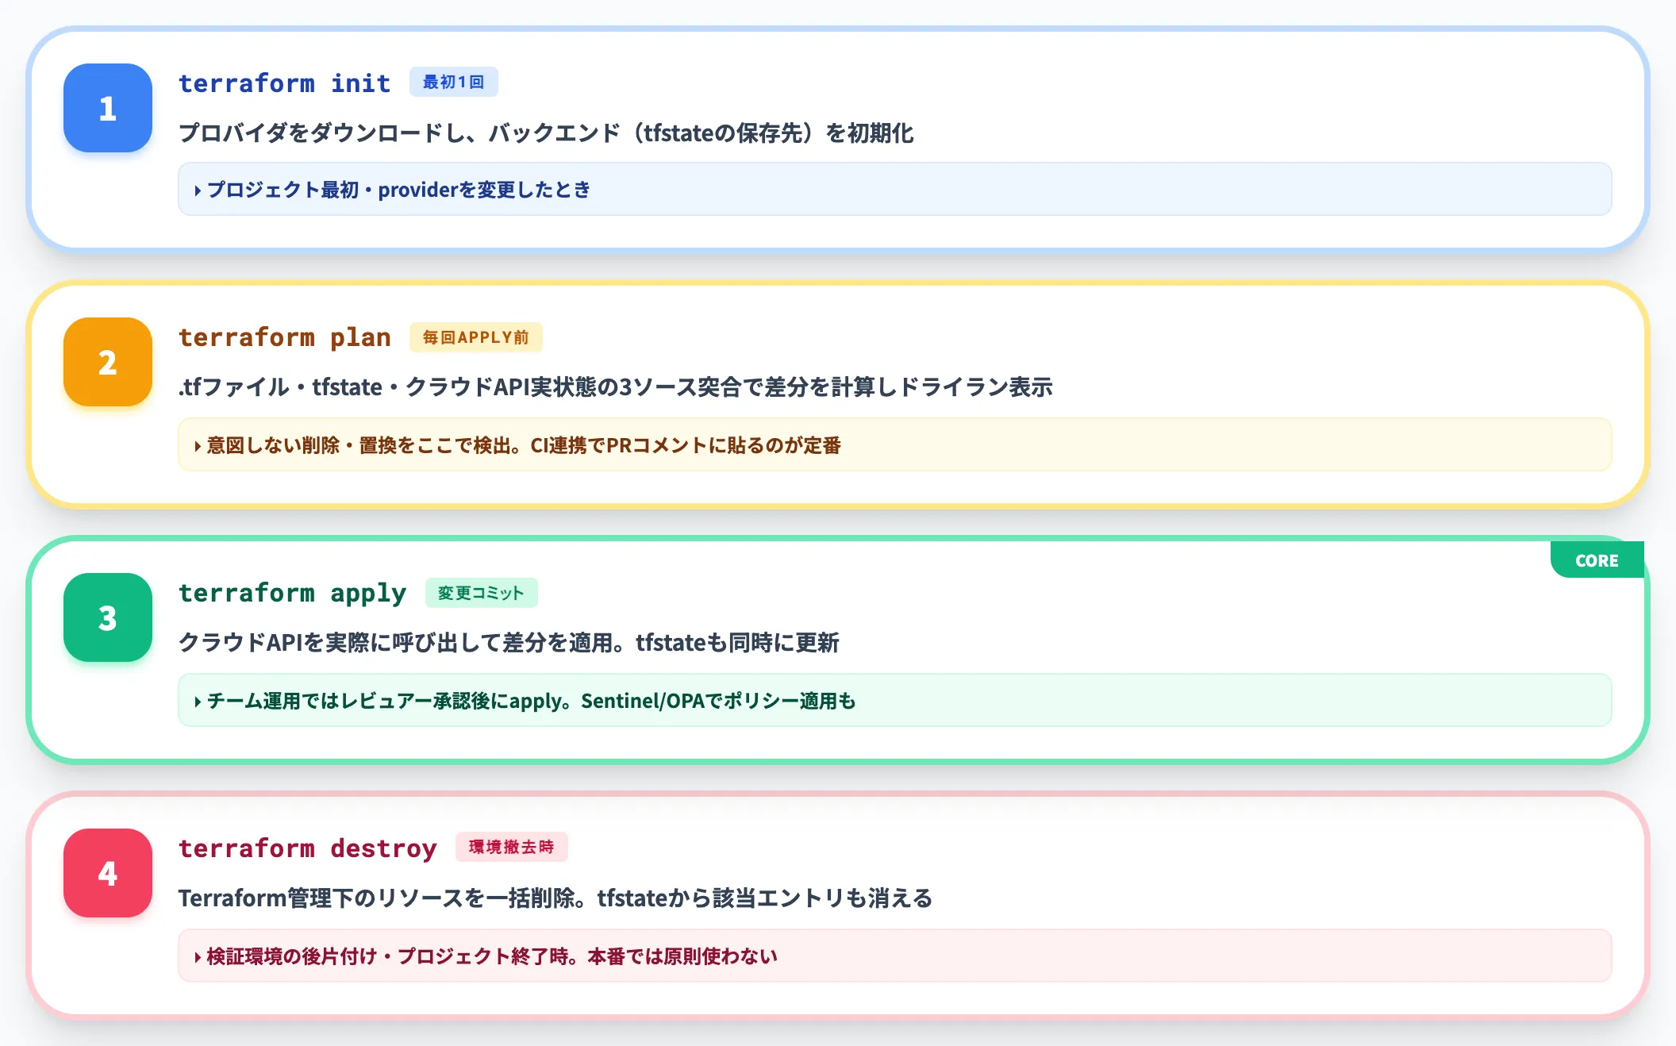Expand the '意図しない削除・置換をここで検出' note
Screen dimensions: 1676x1046
pos(894,445)
